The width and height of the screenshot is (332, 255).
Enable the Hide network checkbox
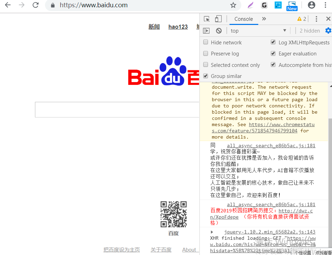(x=206, y=42)
